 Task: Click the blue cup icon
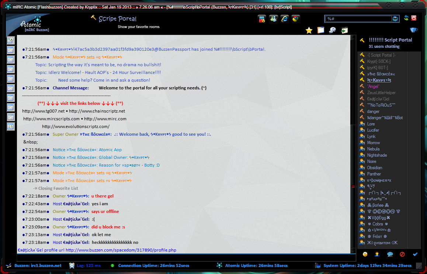click(414, 30)
